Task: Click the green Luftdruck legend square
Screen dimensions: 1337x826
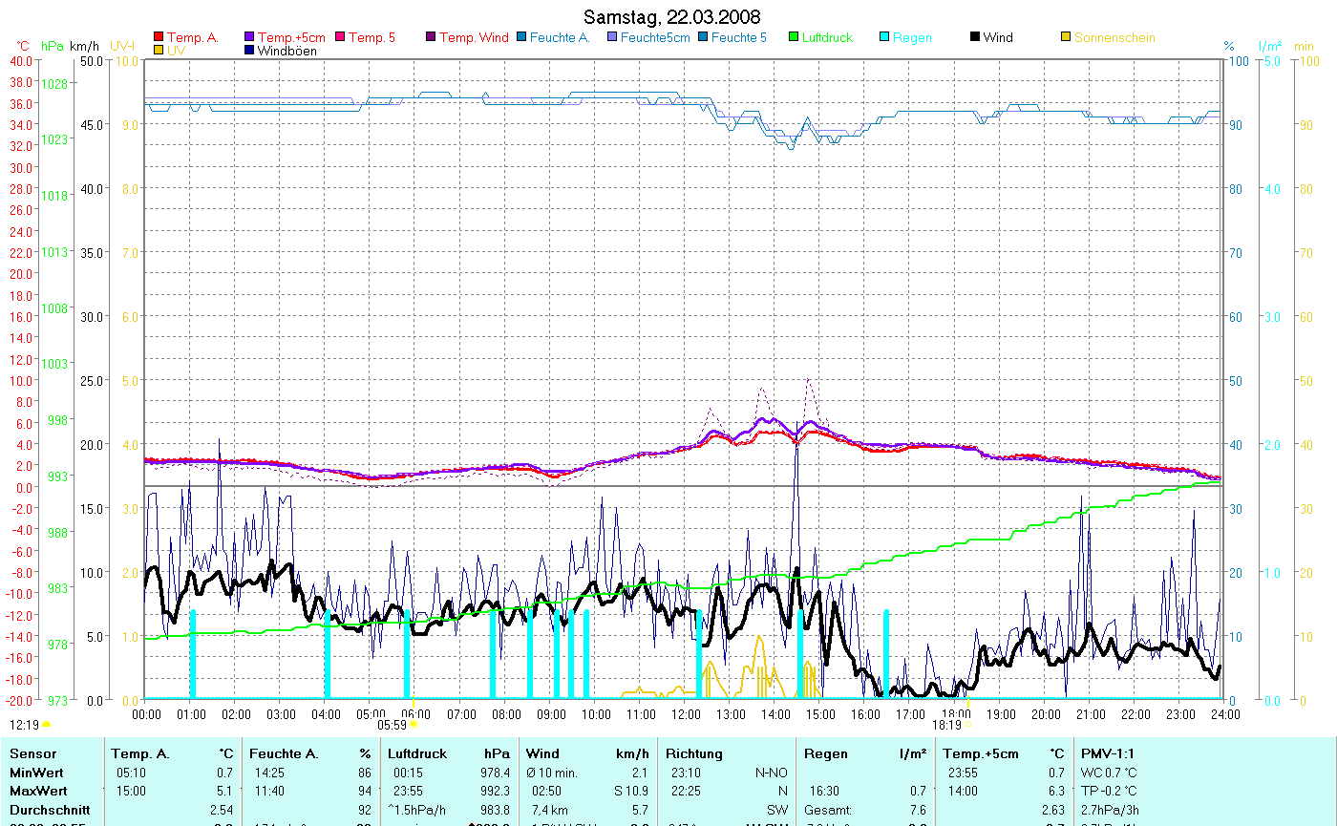Action: tap(794, 38)
